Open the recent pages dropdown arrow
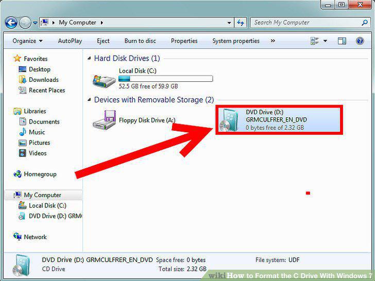This screenshot has width=375, height=281. coord(35,23)
